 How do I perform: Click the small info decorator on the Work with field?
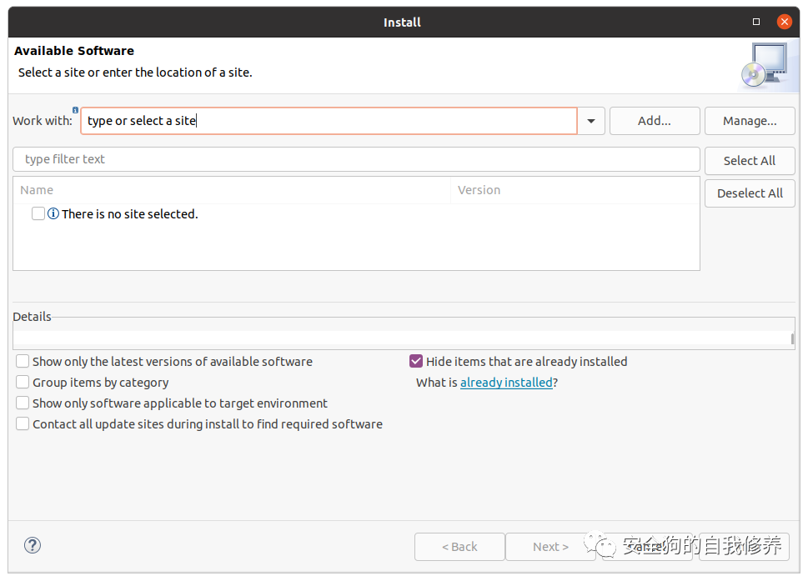pos(76,110)
